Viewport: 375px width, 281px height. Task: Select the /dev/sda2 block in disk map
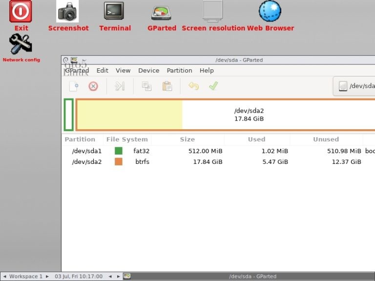click(x=225, y=115)
